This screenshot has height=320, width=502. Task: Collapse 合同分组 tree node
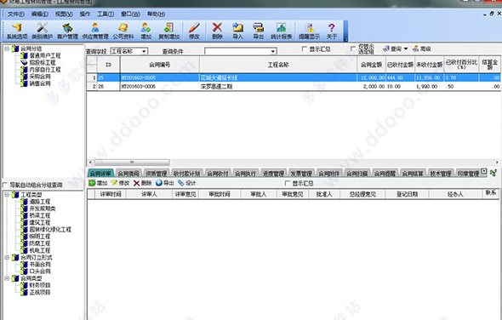[7, 49]
